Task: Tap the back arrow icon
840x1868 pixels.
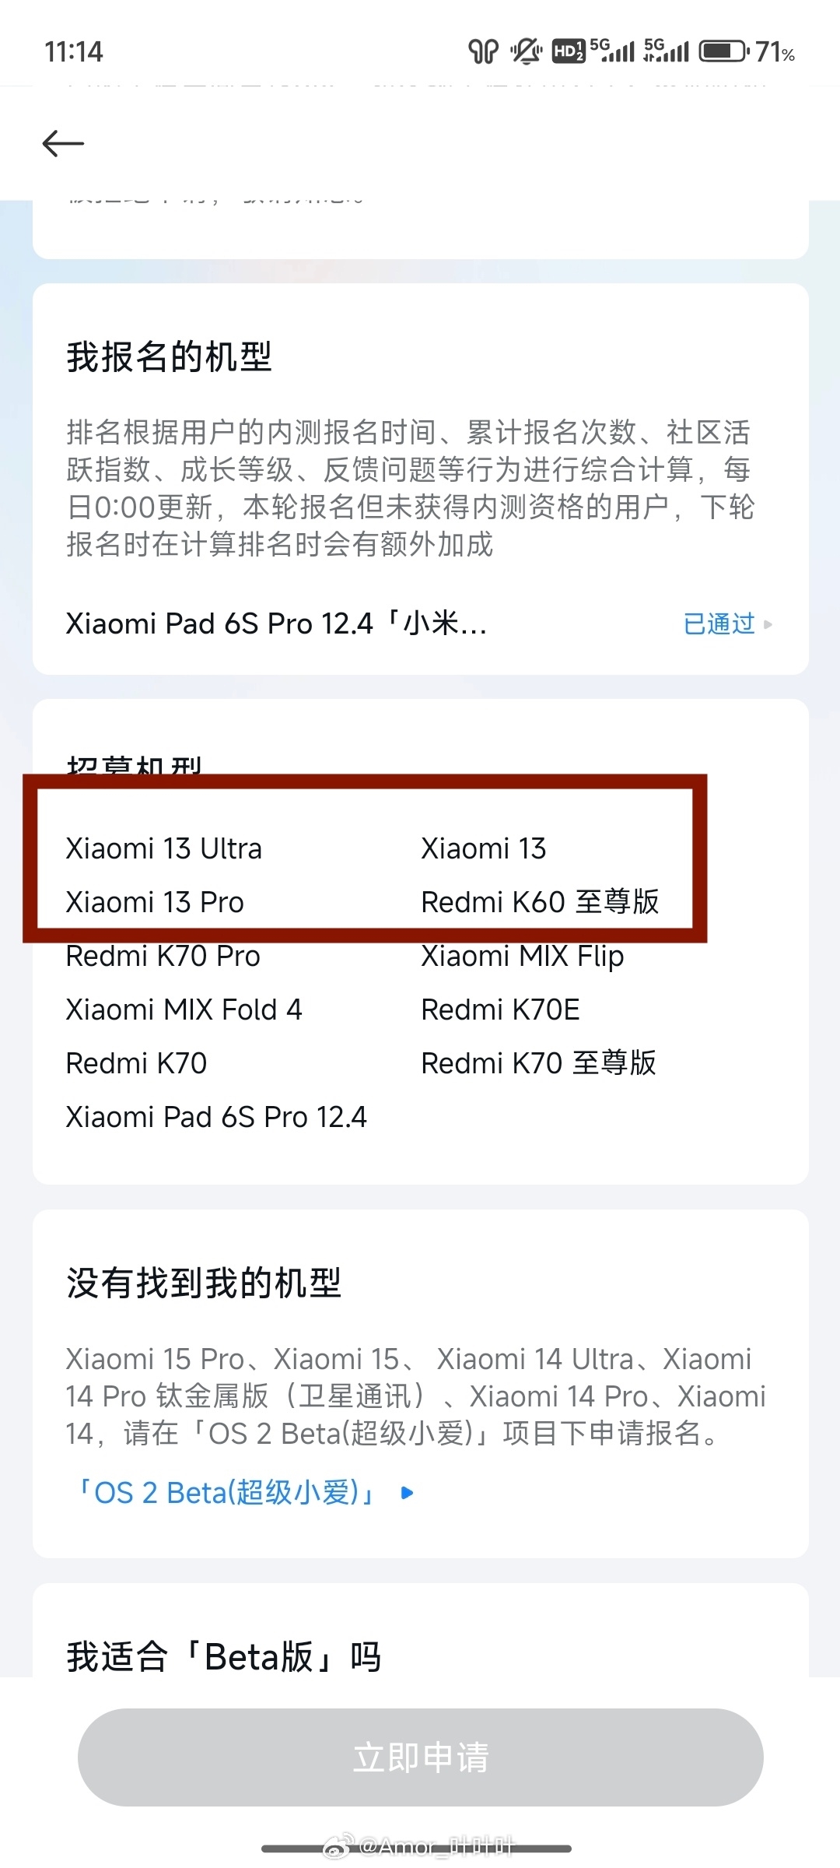Action: coord(63,143)
